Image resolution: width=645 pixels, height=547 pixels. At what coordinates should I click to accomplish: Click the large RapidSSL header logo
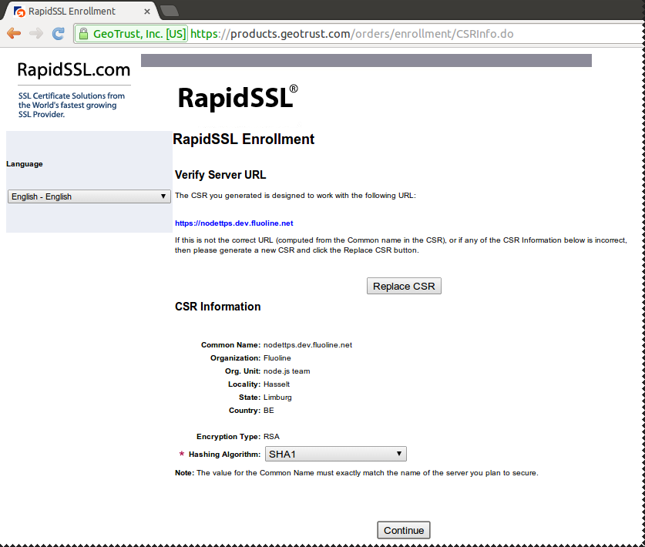point(237,98)
